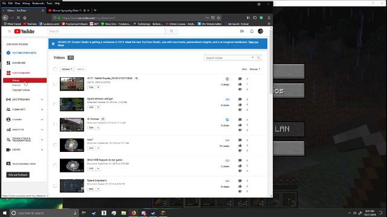Click Edit button for Space Mexican video
The image size is (387, 217).
coord(91,107)
